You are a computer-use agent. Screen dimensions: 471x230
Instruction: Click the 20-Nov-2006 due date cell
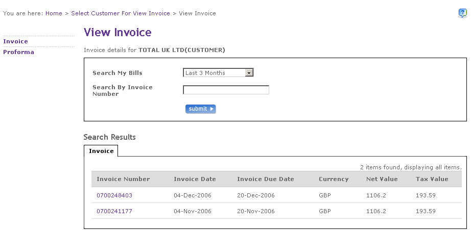pyautogui.click(x=256, y=211)
